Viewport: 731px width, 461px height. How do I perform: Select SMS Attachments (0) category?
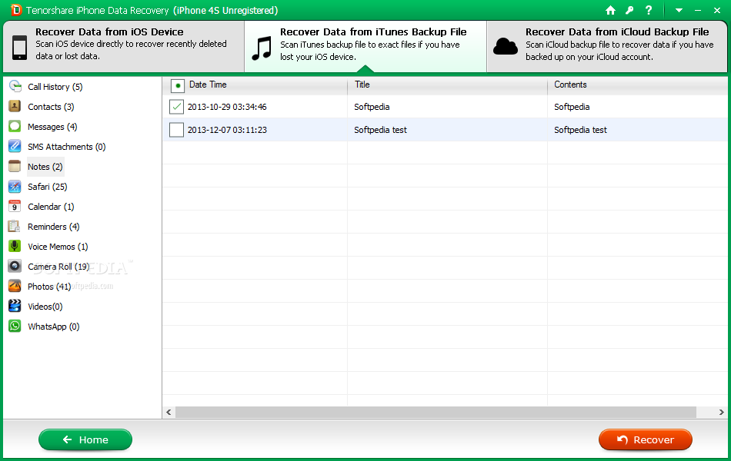point(67,147)
